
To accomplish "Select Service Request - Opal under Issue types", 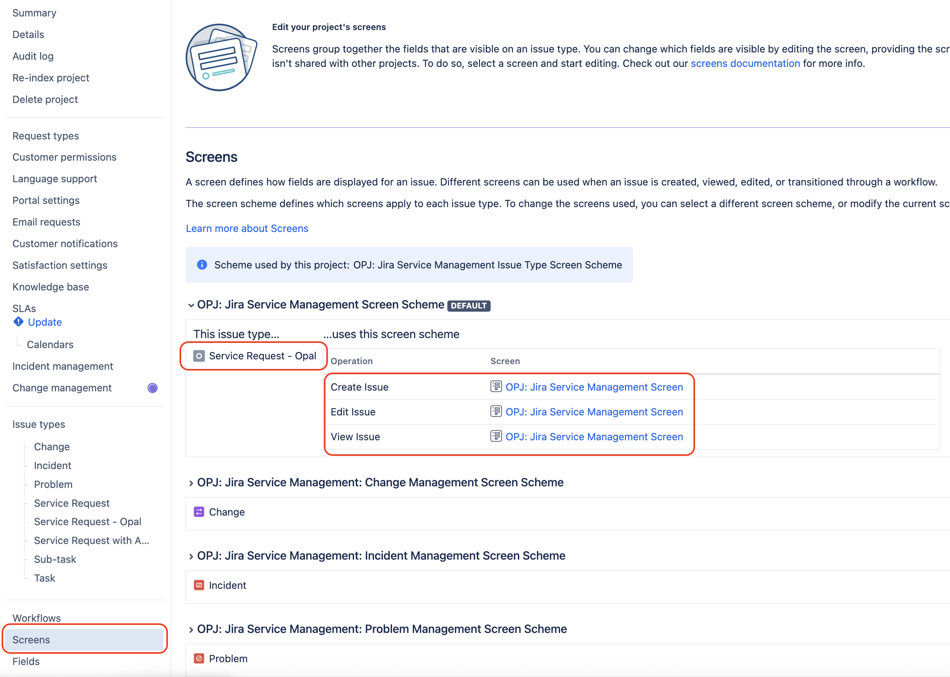I will click(87, 522).
